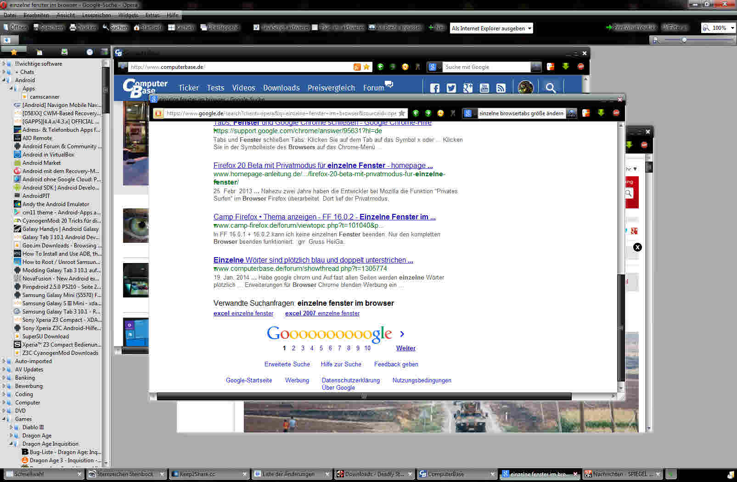Viewport: 737px width, 482px height.
Task: Click the red adblock icon in Google window
Action: (616, 113)
